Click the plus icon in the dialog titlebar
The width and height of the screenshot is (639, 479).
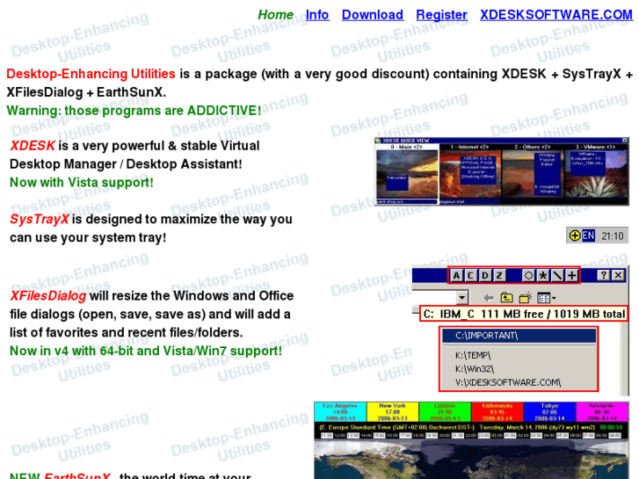point(571,276)
